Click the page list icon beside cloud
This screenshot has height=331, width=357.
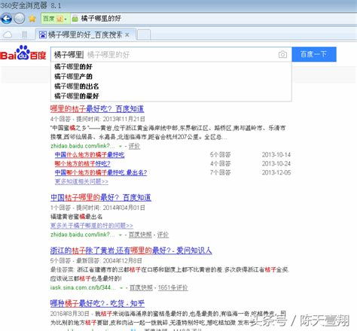pyautogui.click(x=25, y=35)
